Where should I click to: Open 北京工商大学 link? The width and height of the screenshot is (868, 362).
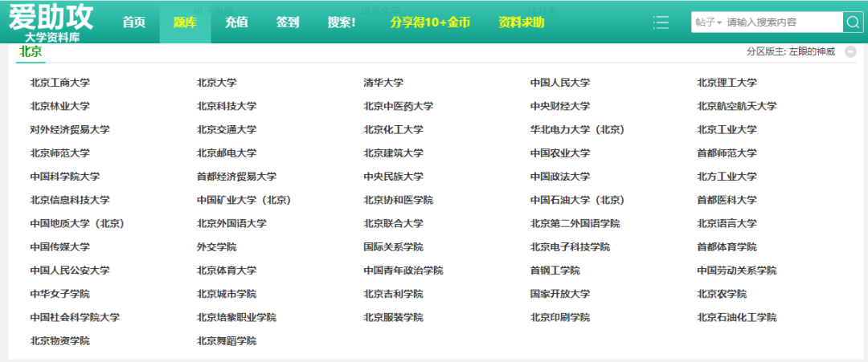click(x=59, y=83)
